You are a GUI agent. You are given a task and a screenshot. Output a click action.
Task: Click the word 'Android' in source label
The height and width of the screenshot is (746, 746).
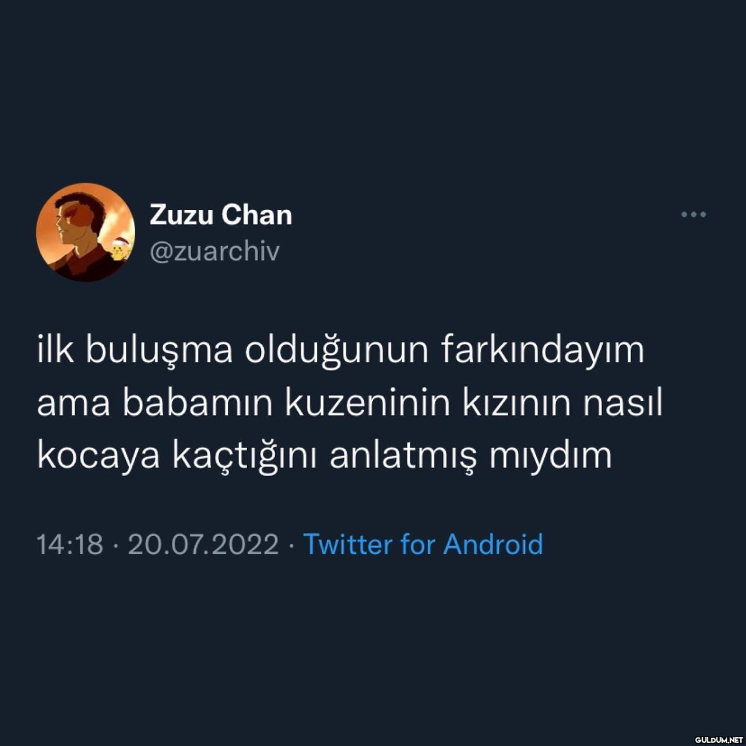click(493, 544)
